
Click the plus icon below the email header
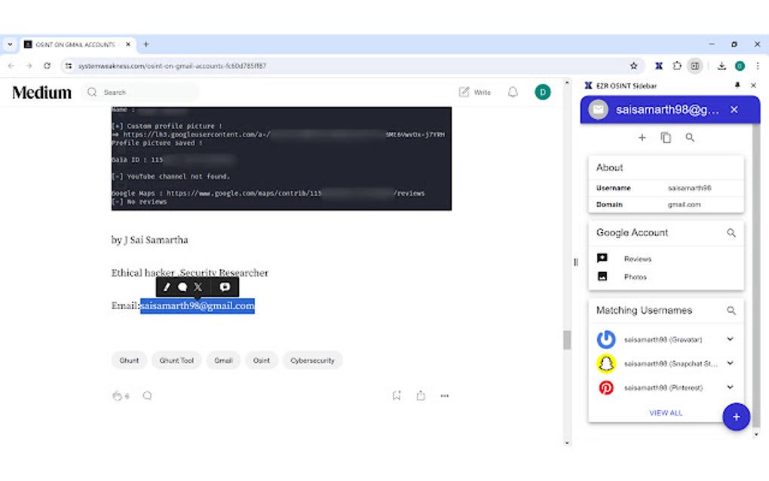click(x=642, y=138)
